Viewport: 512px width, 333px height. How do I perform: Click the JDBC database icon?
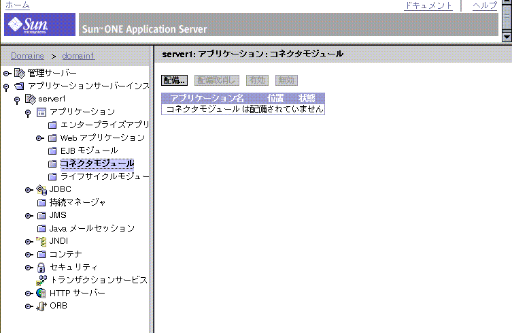pos(41,190)
